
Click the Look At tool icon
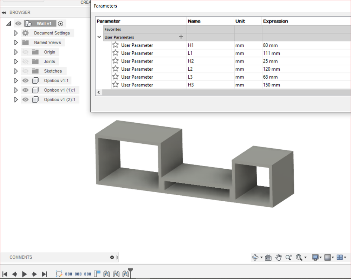pos(268,258)
